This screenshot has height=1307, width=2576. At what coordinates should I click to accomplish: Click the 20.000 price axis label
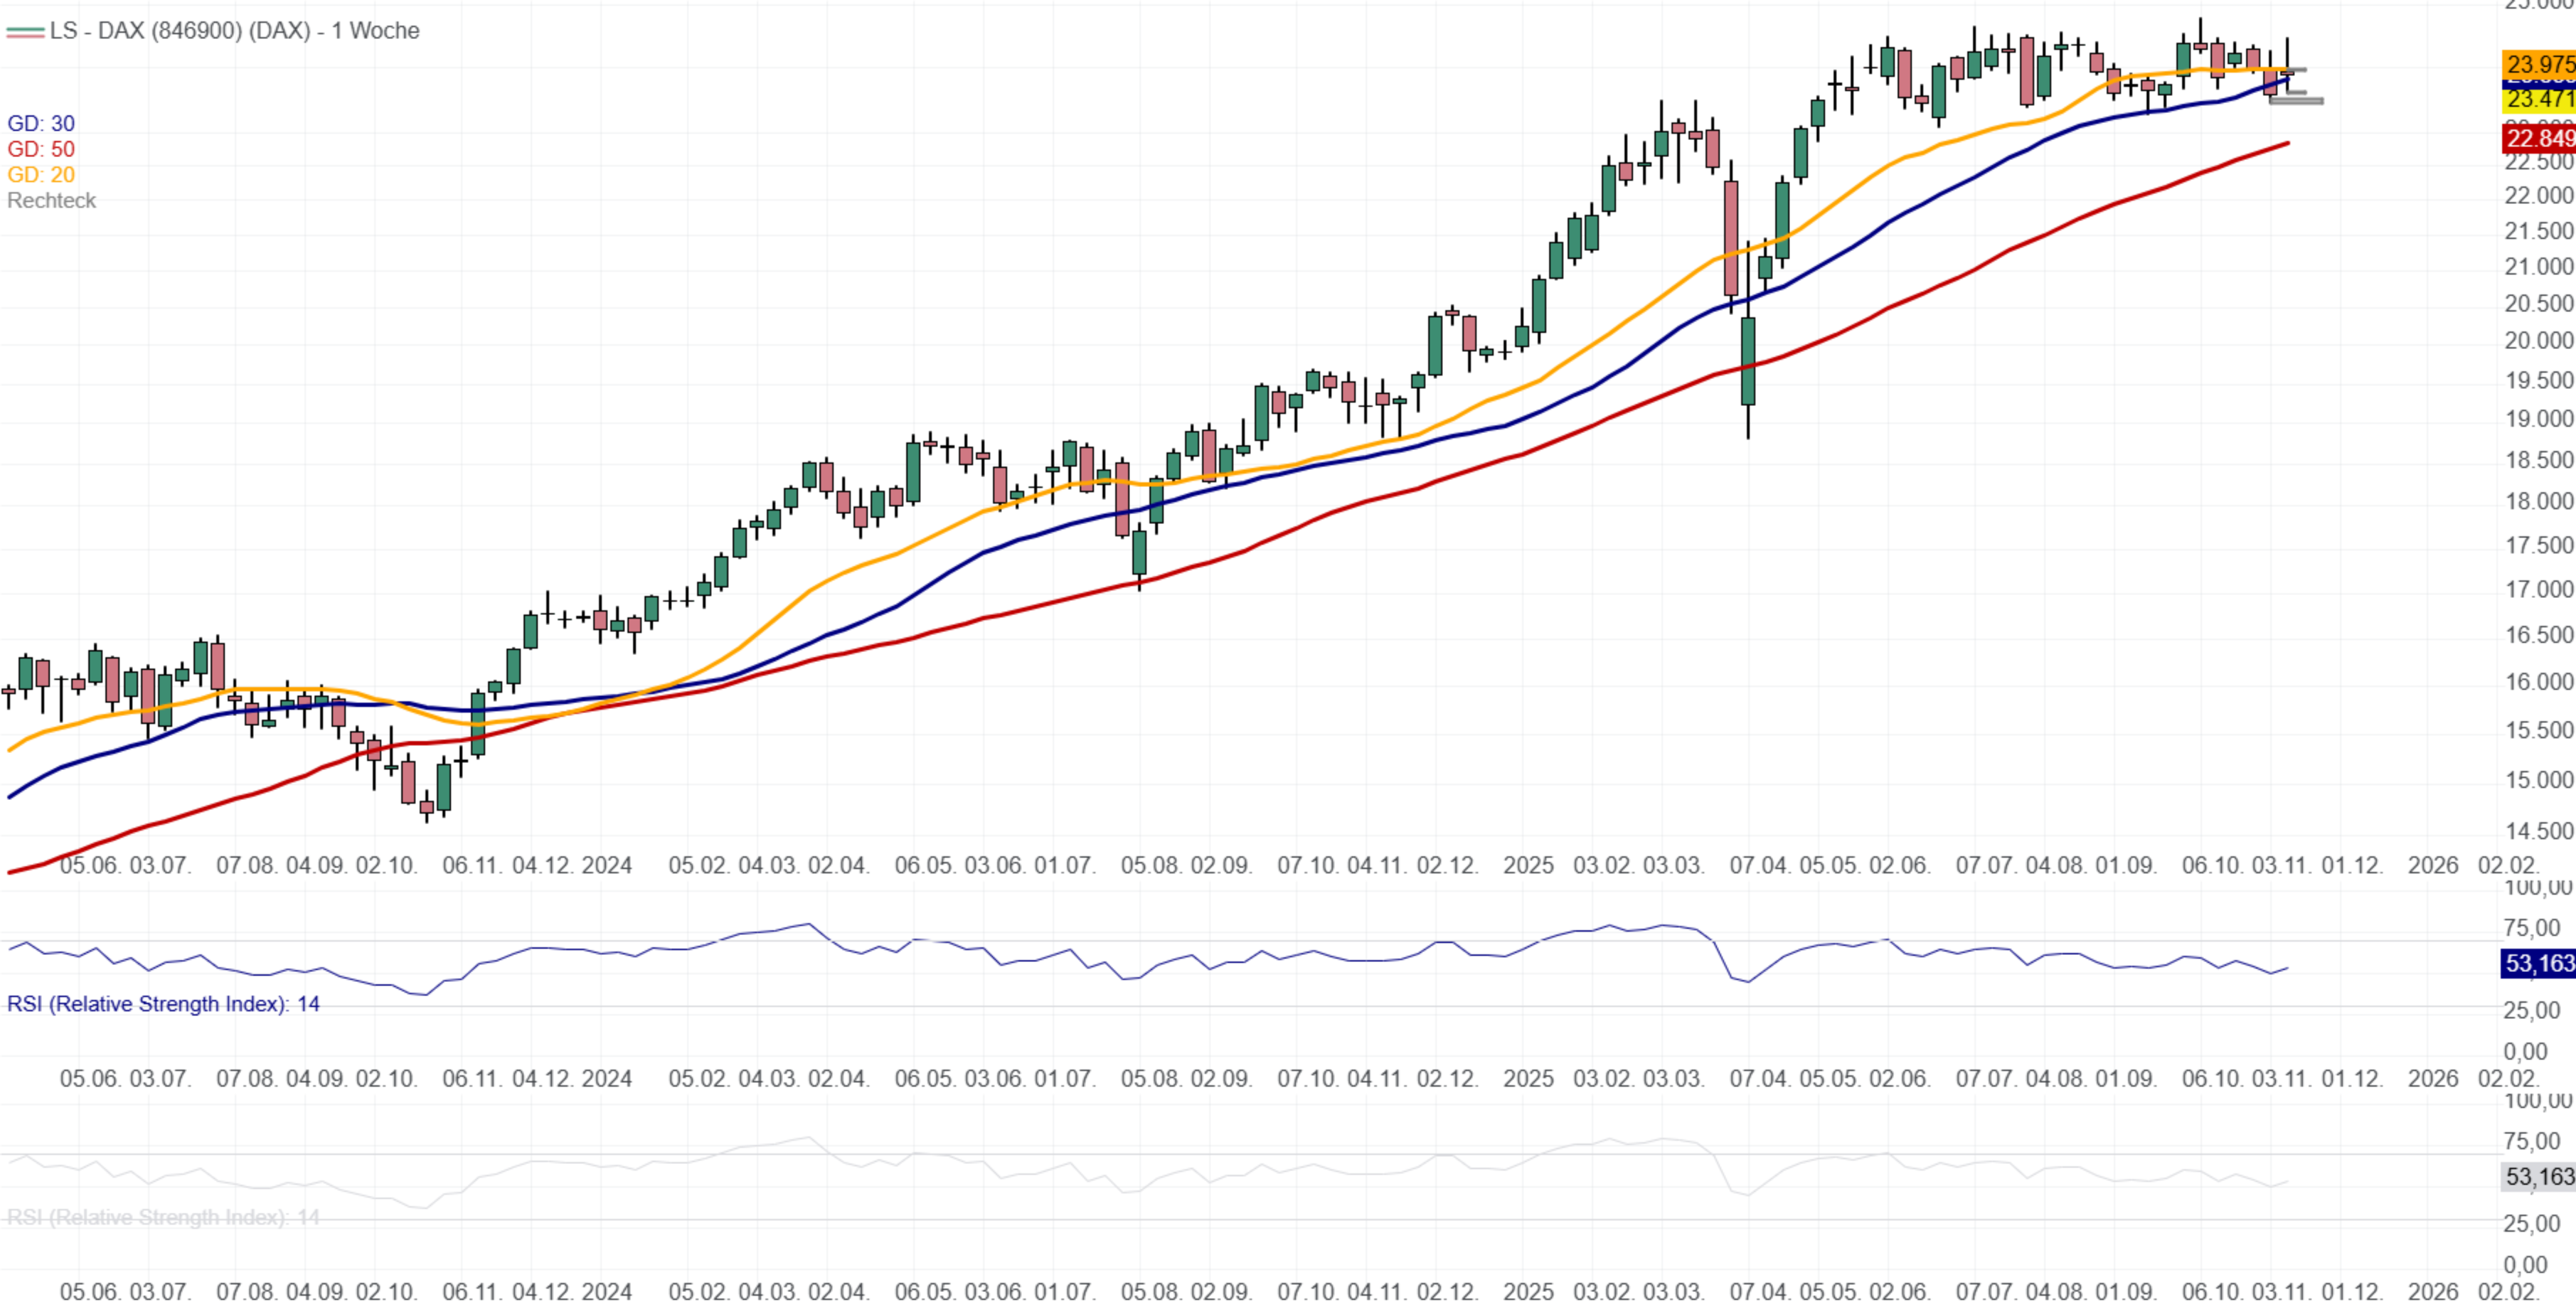click(x=2538, y=341)
